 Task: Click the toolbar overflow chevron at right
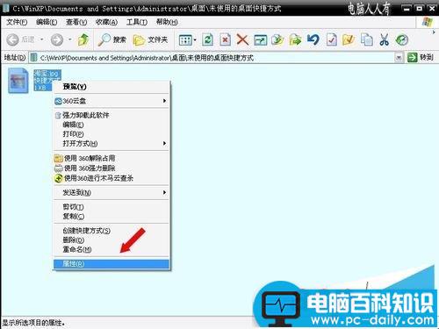pos(434,32)
